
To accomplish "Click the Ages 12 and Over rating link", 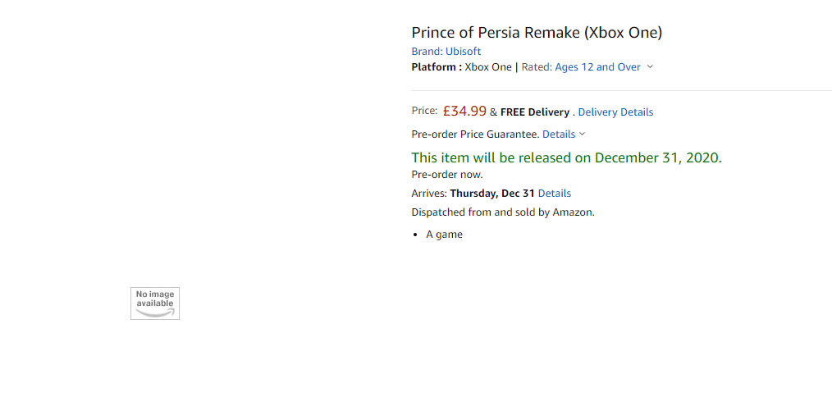I will tap(597, 67).
